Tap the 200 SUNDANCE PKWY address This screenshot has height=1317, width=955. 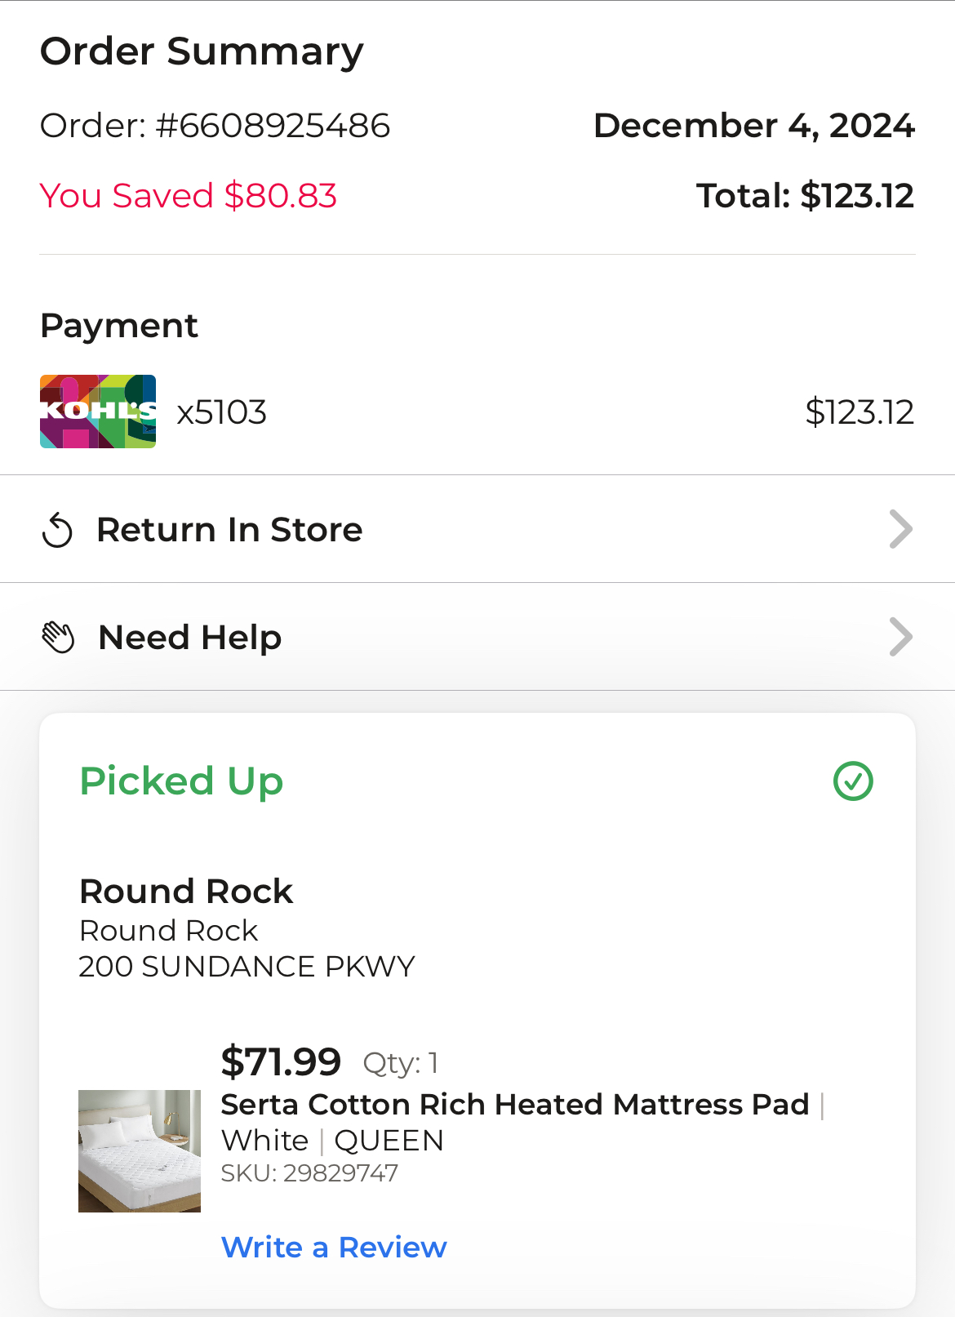(247, 967)
